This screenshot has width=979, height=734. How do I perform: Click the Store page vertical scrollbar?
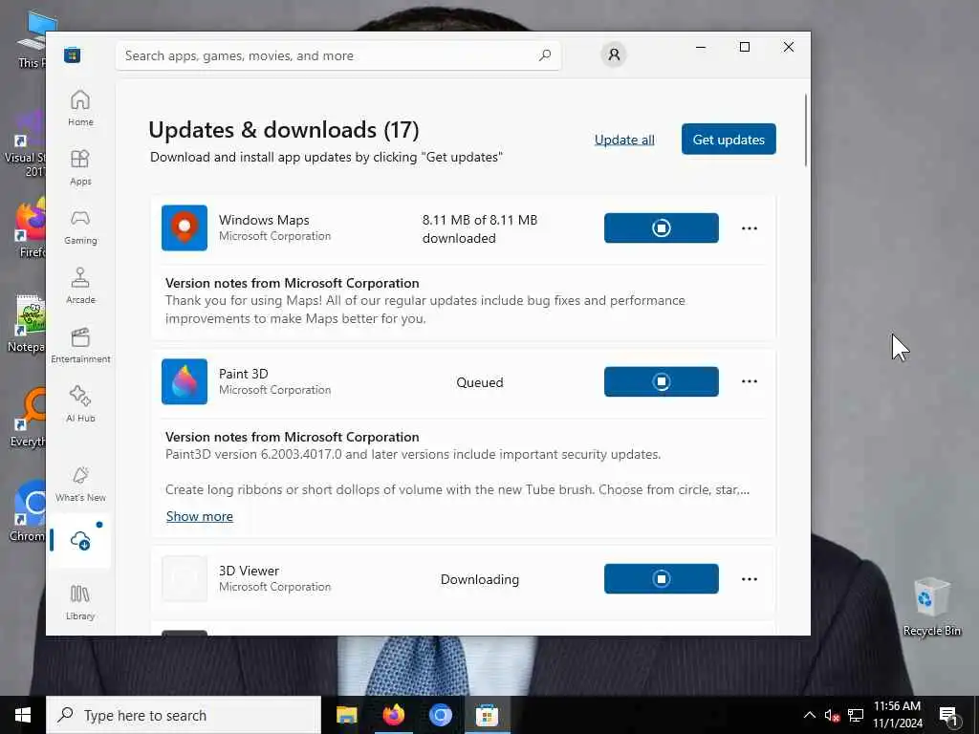coord(805,130)
